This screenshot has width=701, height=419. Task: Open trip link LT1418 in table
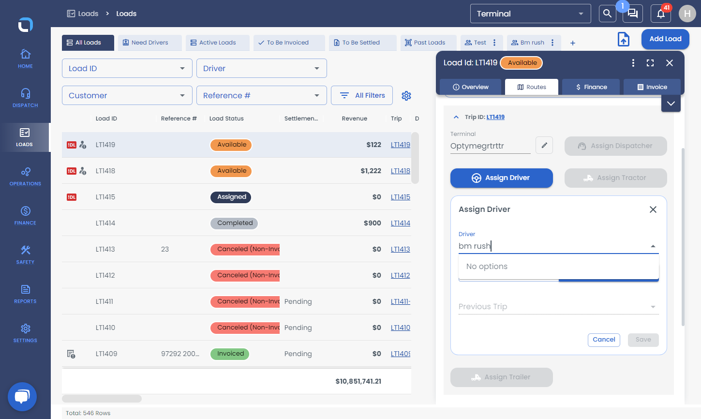[x=401, y=171]
